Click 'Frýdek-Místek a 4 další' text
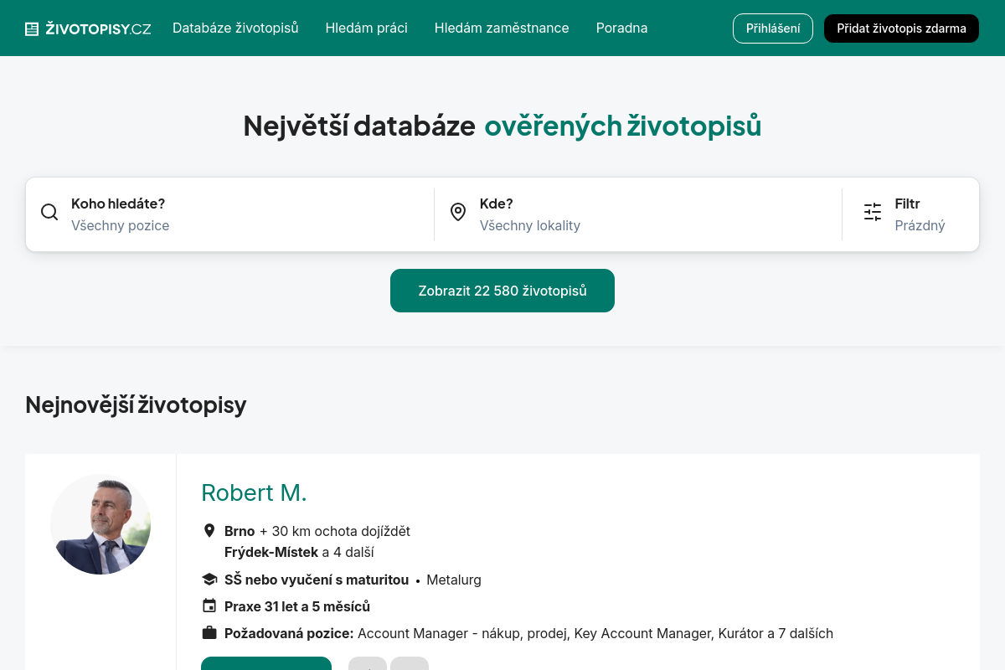 (x=299, y=552)
